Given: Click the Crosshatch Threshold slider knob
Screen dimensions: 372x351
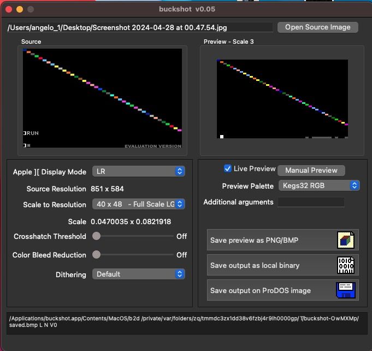Looking at the screenshot, I should (96, 236).
